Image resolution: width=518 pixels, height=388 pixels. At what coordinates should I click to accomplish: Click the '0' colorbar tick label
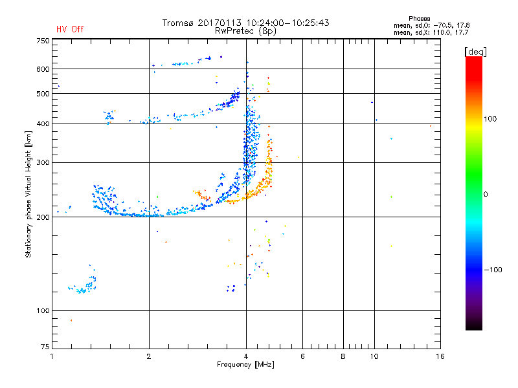[x=486, y=195]
